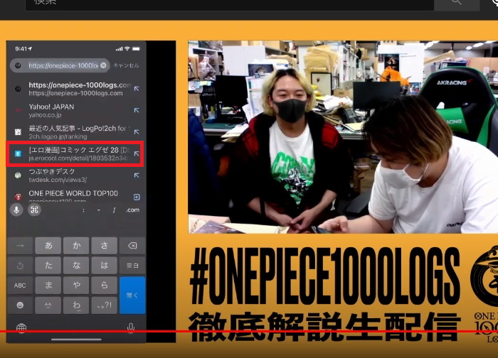Screen dimensions: 498x358
Task: Open the Yahoo! JAPAN suggestion
Action: click(75, 110)
